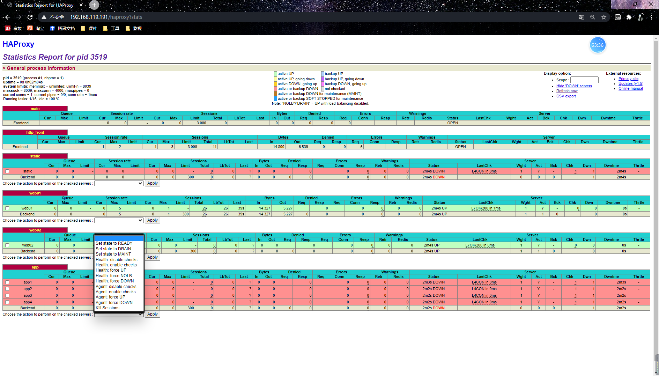This screenshot has height=376, width=659.
Task: Open the 京东 JD bookmark
Action: pos(13,28)
